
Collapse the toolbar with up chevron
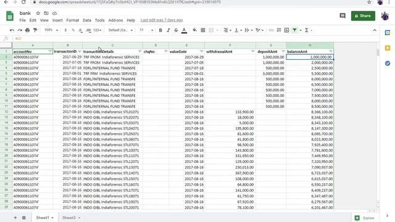[x=375, y=30]
